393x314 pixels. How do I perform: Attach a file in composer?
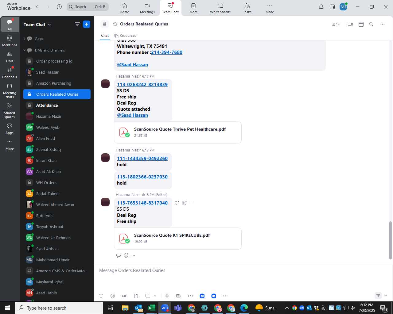[136, 296]
